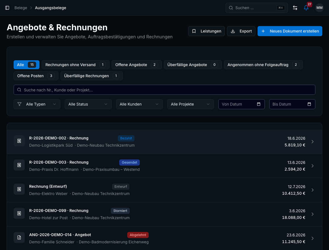Click the date 23.6.2026
The width and height of the screenshot is (329, 250).
296,235
